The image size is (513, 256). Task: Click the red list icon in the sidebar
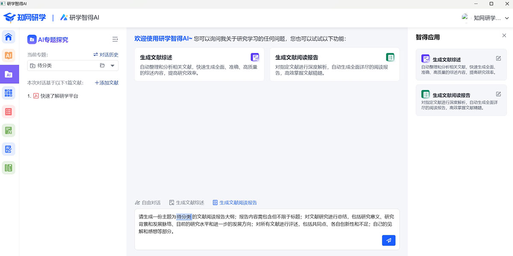pos(9,112)
